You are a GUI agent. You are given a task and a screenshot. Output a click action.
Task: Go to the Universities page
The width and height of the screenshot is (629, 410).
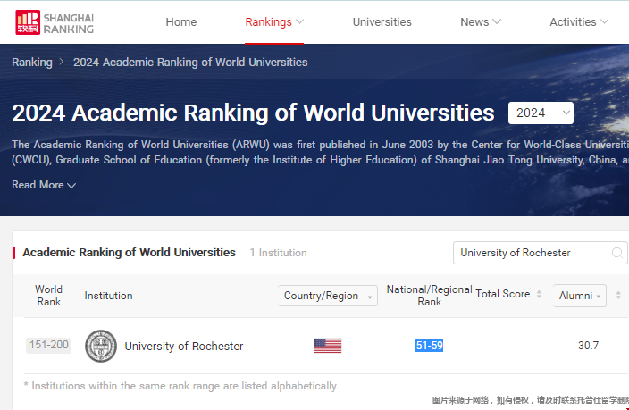[x=382, y=22]
